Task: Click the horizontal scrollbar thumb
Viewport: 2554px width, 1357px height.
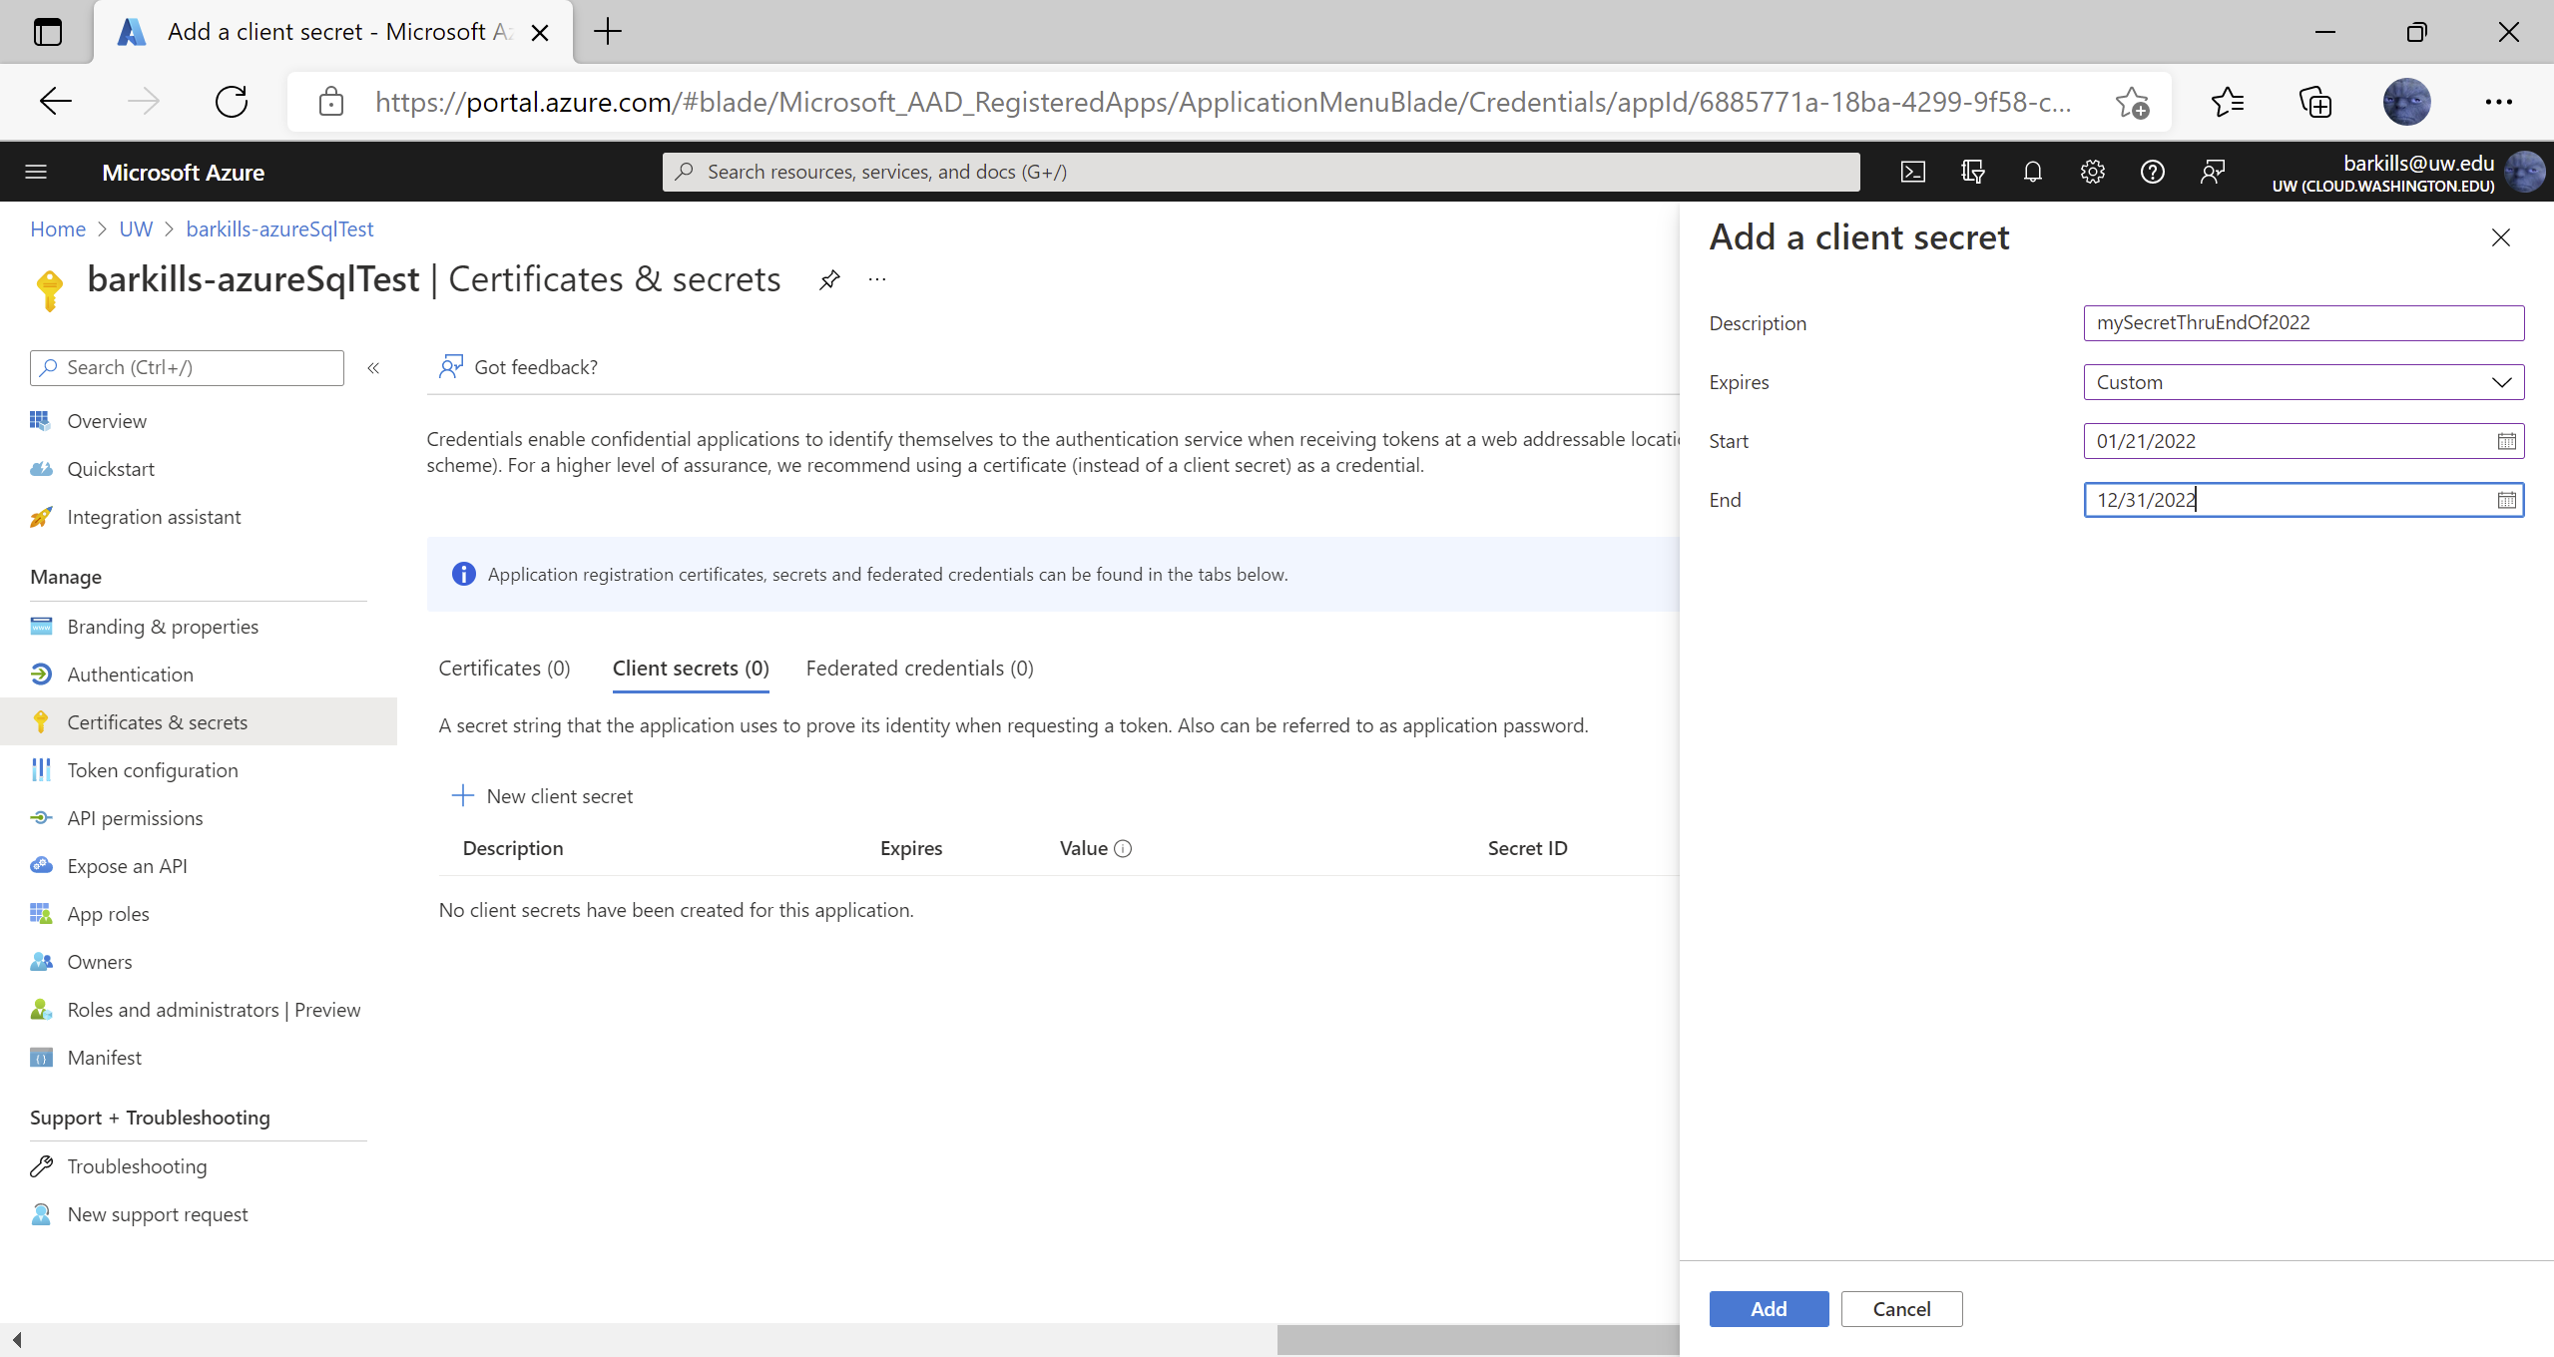Action: 1477,1340
